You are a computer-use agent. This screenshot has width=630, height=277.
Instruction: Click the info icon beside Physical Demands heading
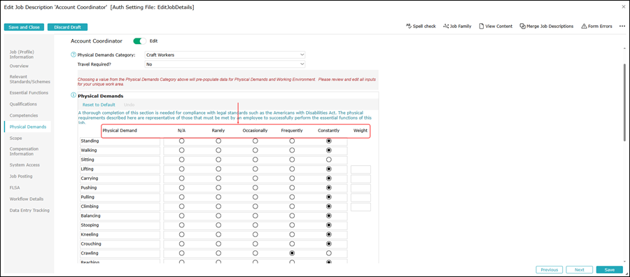pyautogui.click(x=73, y=96)
